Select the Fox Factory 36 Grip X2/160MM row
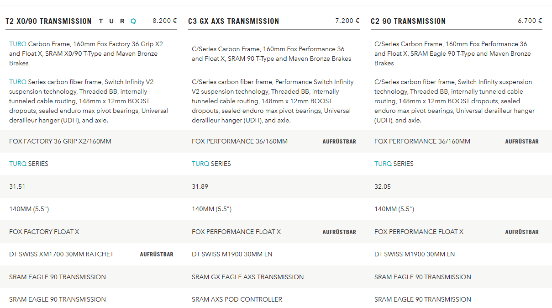The image size is (552, 308). 60,141
